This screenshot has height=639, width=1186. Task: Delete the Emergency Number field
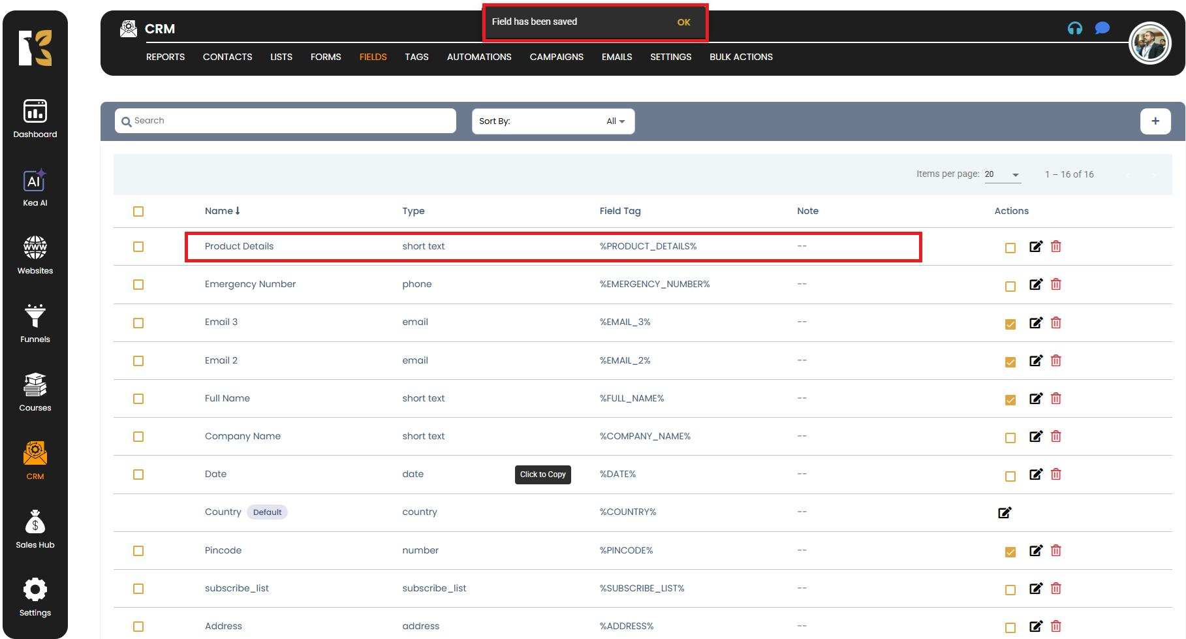click(x=1055, y=285)
